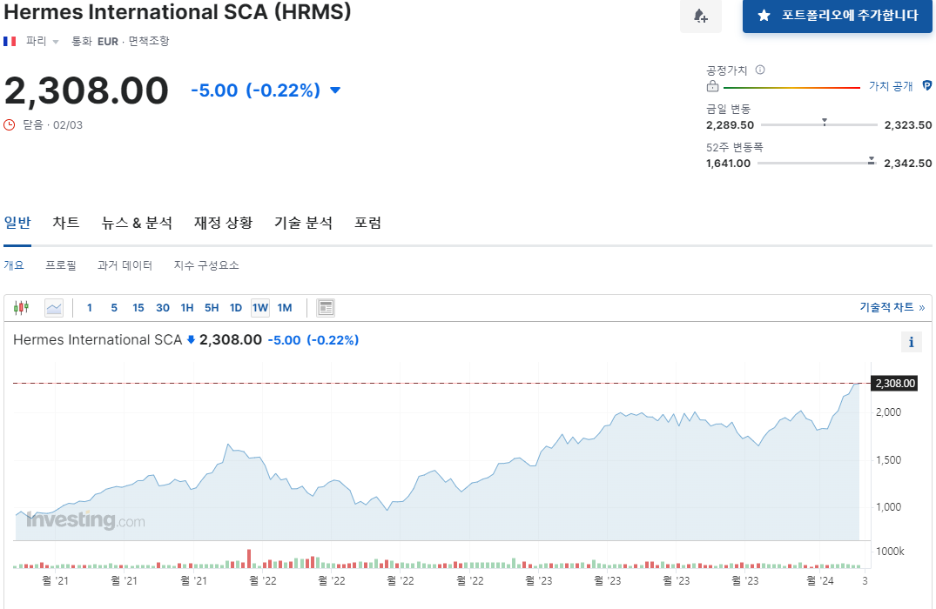
Task: Click the 포트폴리오에 추가합니다 button
Action: pyautogui.click(x=837, y=16)
